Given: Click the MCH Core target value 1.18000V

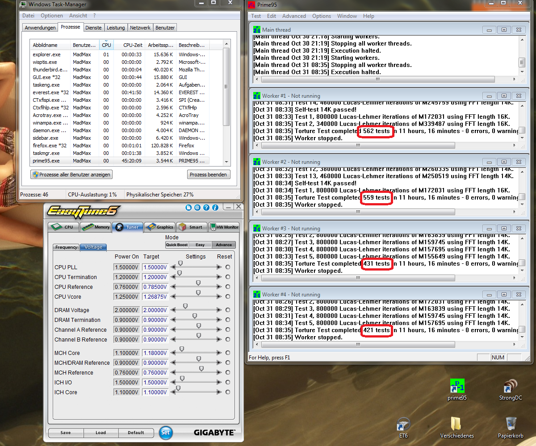Looking at the screenshot, I should point(155,353).
